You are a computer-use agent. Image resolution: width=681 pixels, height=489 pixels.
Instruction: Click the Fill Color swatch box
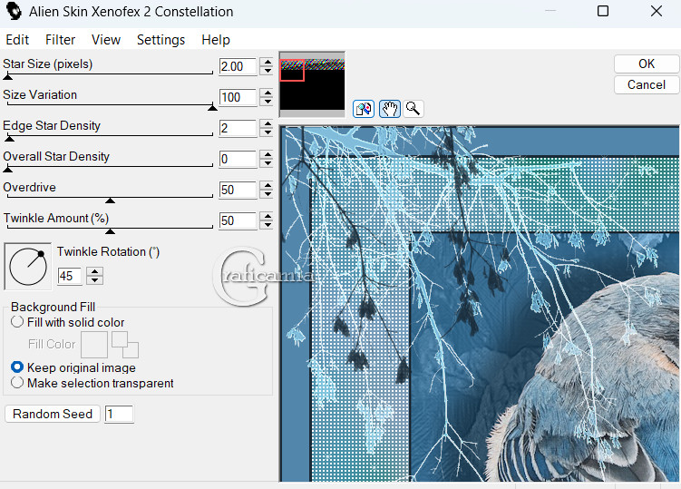point(94,345)
